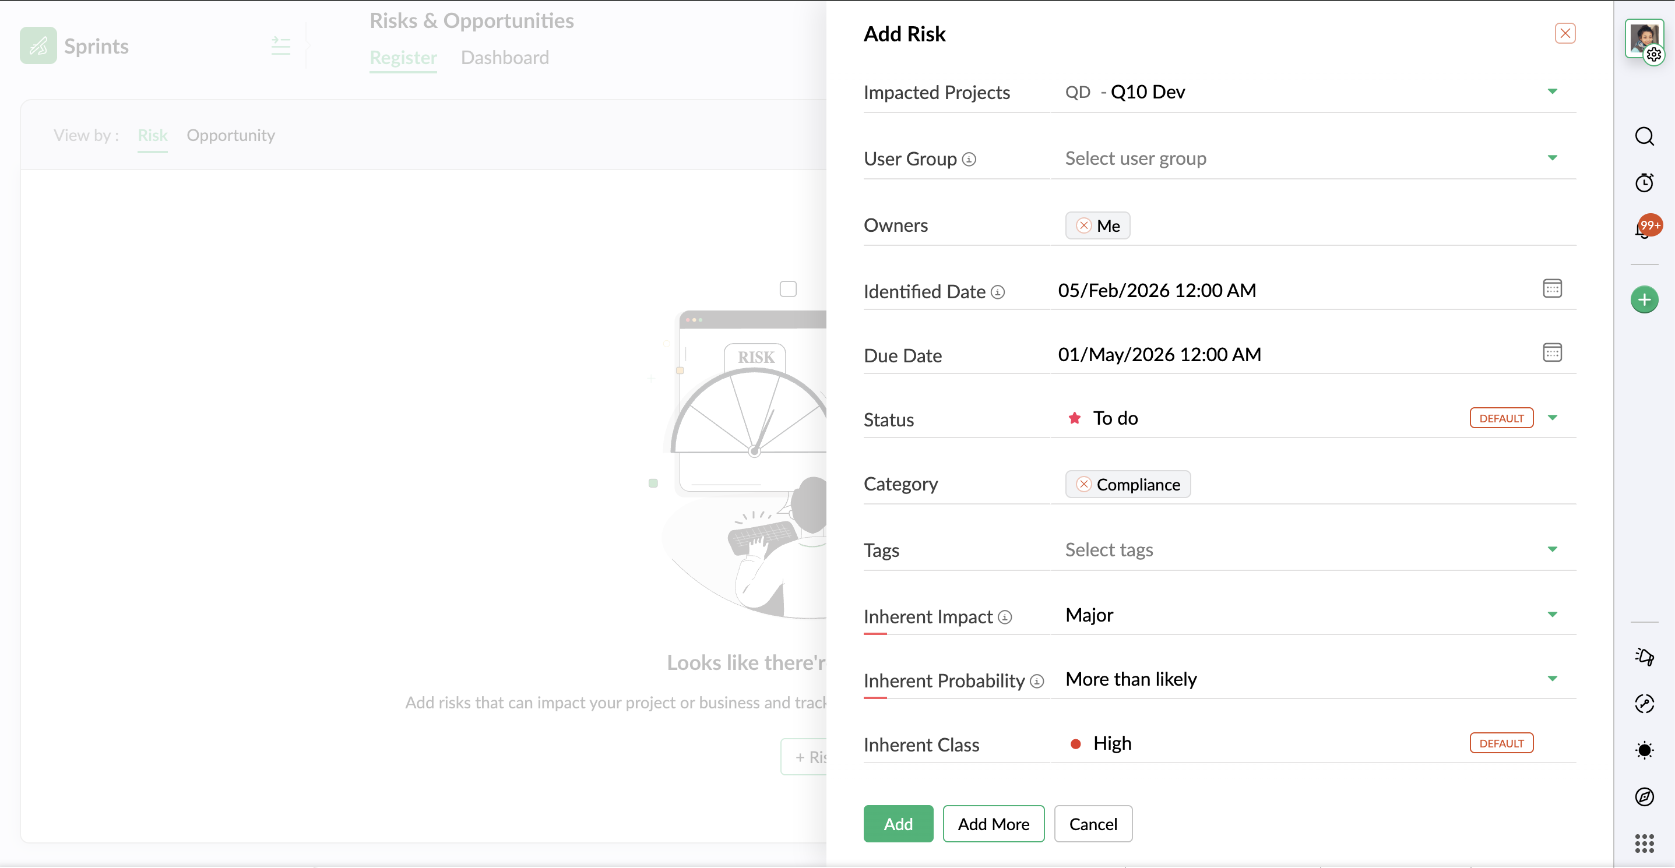This screenshot has width=1675, height=868.
Task: Switch view to Opportunity
Action: 230,135
